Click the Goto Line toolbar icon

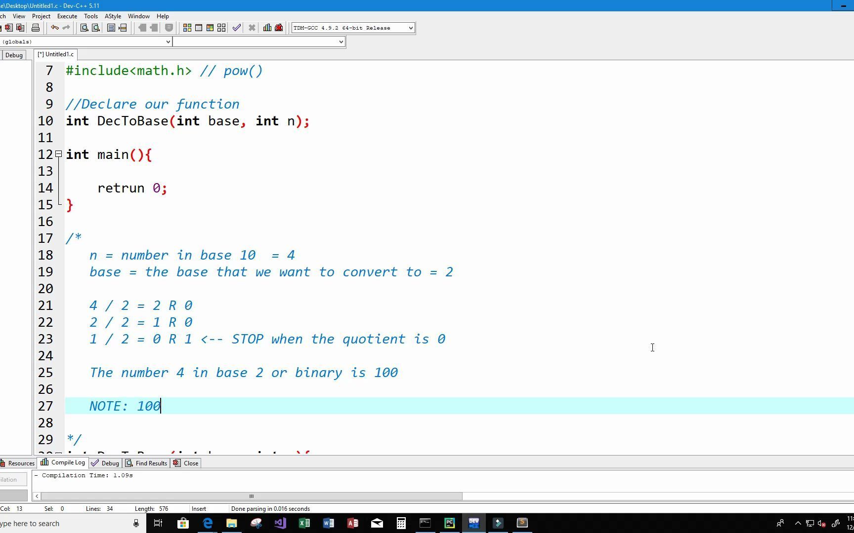click(x=123, y=28)
